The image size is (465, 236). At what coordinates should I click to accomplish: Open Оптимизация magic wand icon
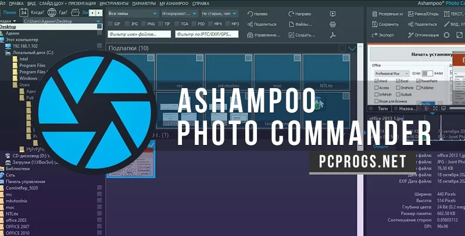click(410, 35)
